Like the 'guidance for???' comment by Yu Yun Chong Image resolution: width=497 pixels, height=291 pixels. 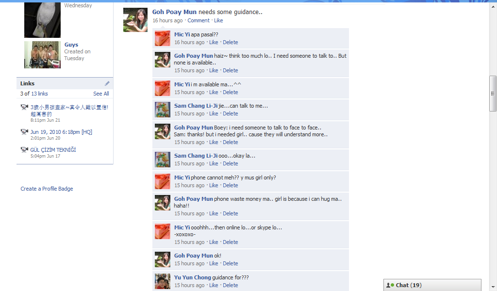pos(214,285)
